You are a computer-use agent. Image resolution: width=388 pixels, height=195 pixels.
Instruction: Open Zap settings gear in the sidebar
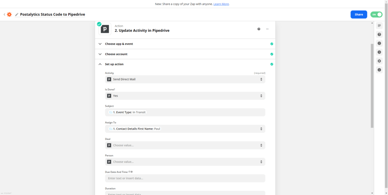tap(379, 61)
